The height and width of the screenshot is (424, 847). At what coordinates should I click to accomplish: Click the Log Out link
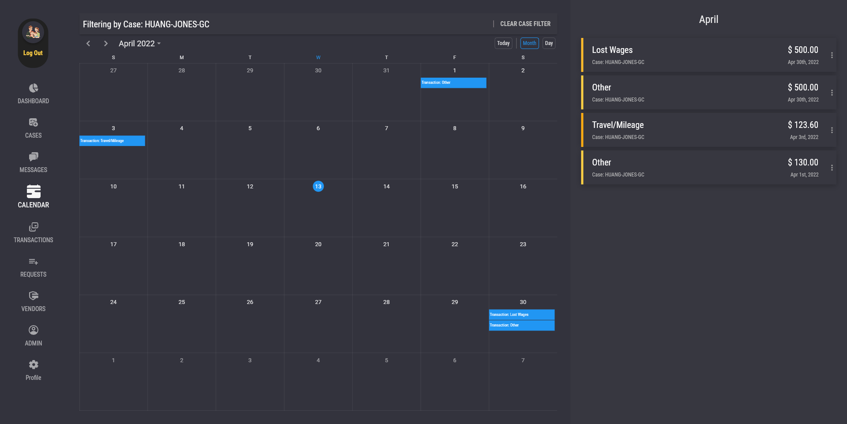click(x=33, y=53)
